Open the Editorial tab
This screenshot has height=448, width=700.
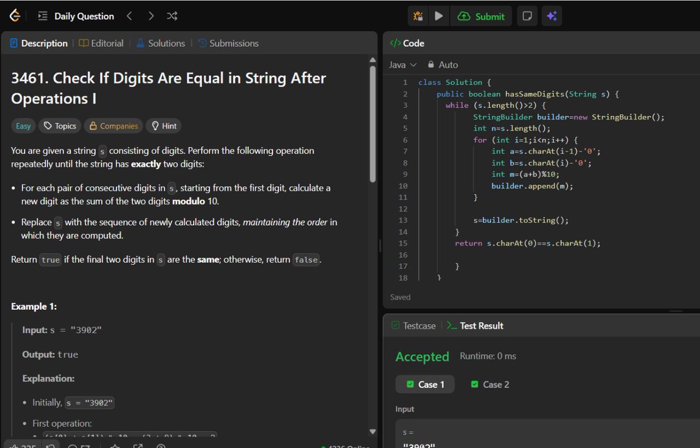(x=101, y=43)
